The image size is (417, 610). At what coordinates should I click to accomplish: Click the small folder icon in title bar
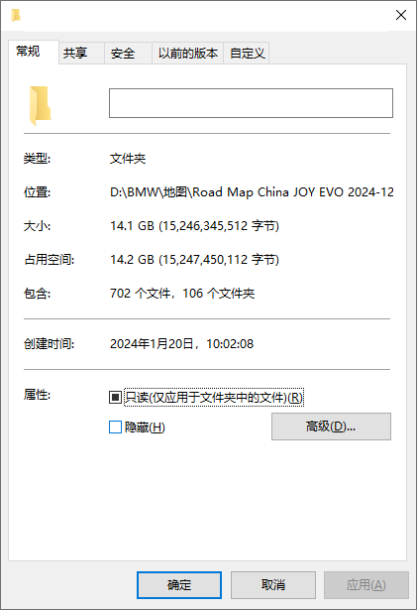(x=16, y=16)
